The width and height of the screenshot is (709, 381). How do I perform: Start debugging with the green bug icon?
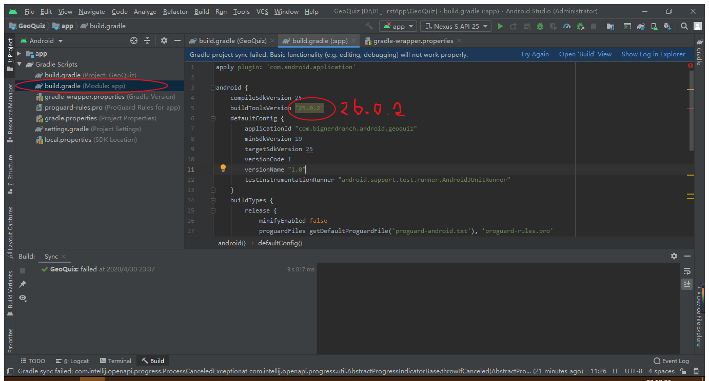540,26
